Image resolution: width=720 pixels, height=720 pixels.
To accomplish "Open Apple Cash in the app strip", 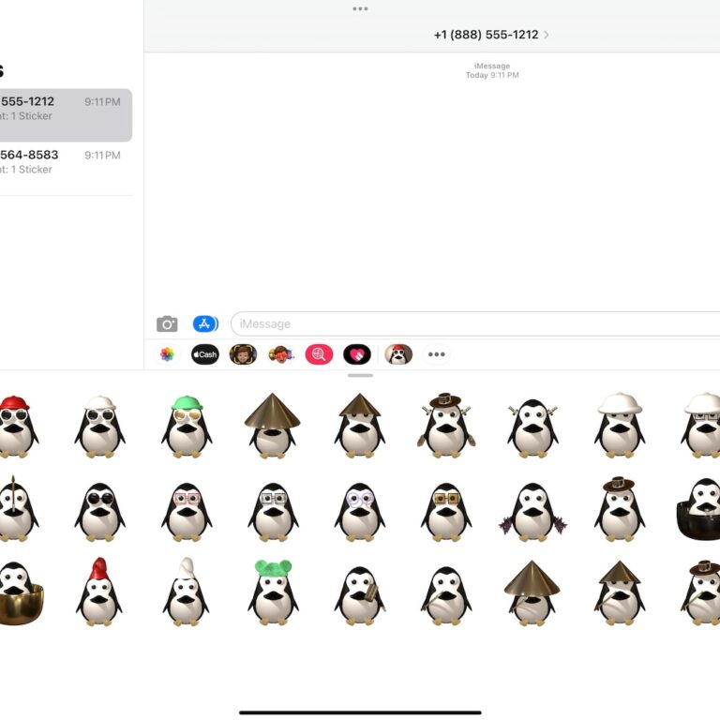I will [x=205, y=354].
